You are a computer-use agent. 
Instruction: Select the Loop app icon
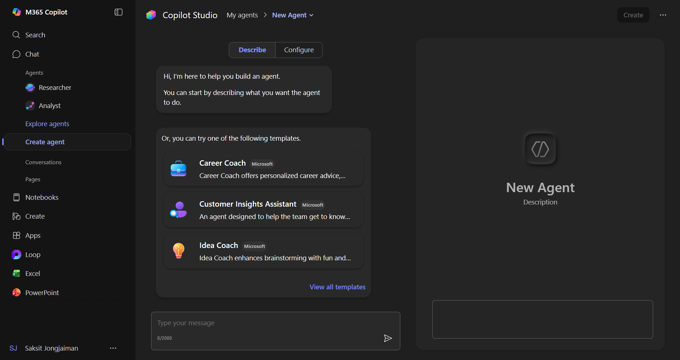(x=16, y=255)
